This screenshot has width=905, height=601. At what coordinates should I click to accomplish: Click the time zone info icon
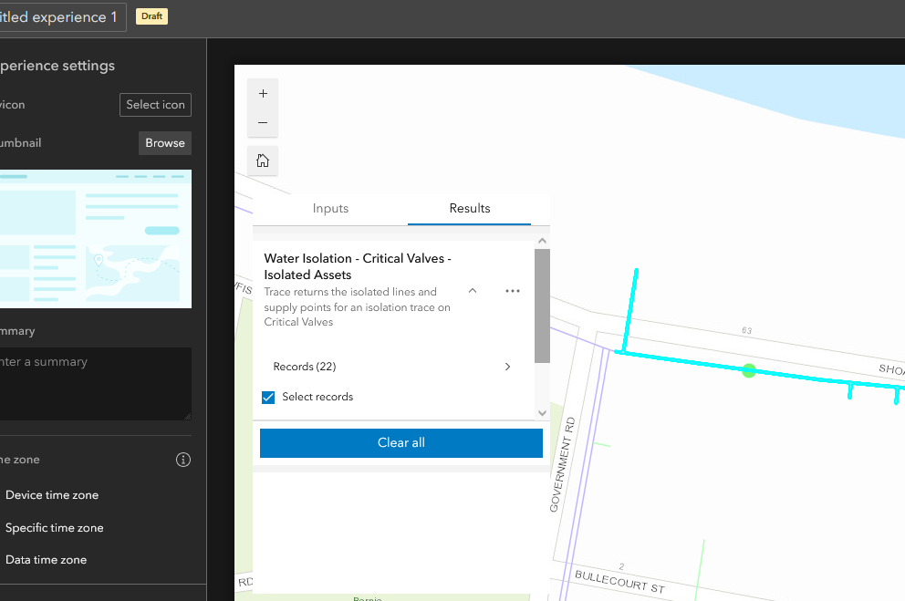pos(183,460)
